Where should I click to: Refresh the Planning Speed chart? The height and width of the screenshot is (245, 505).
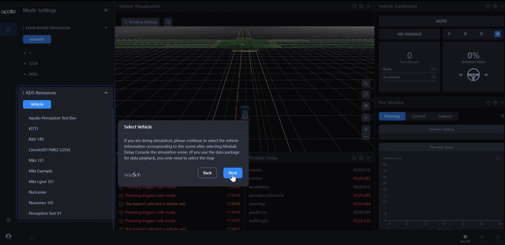498,158
